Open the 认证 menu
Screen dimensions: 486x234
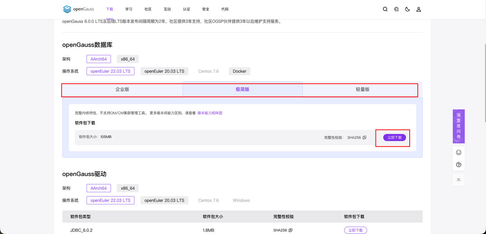[186, 9]
